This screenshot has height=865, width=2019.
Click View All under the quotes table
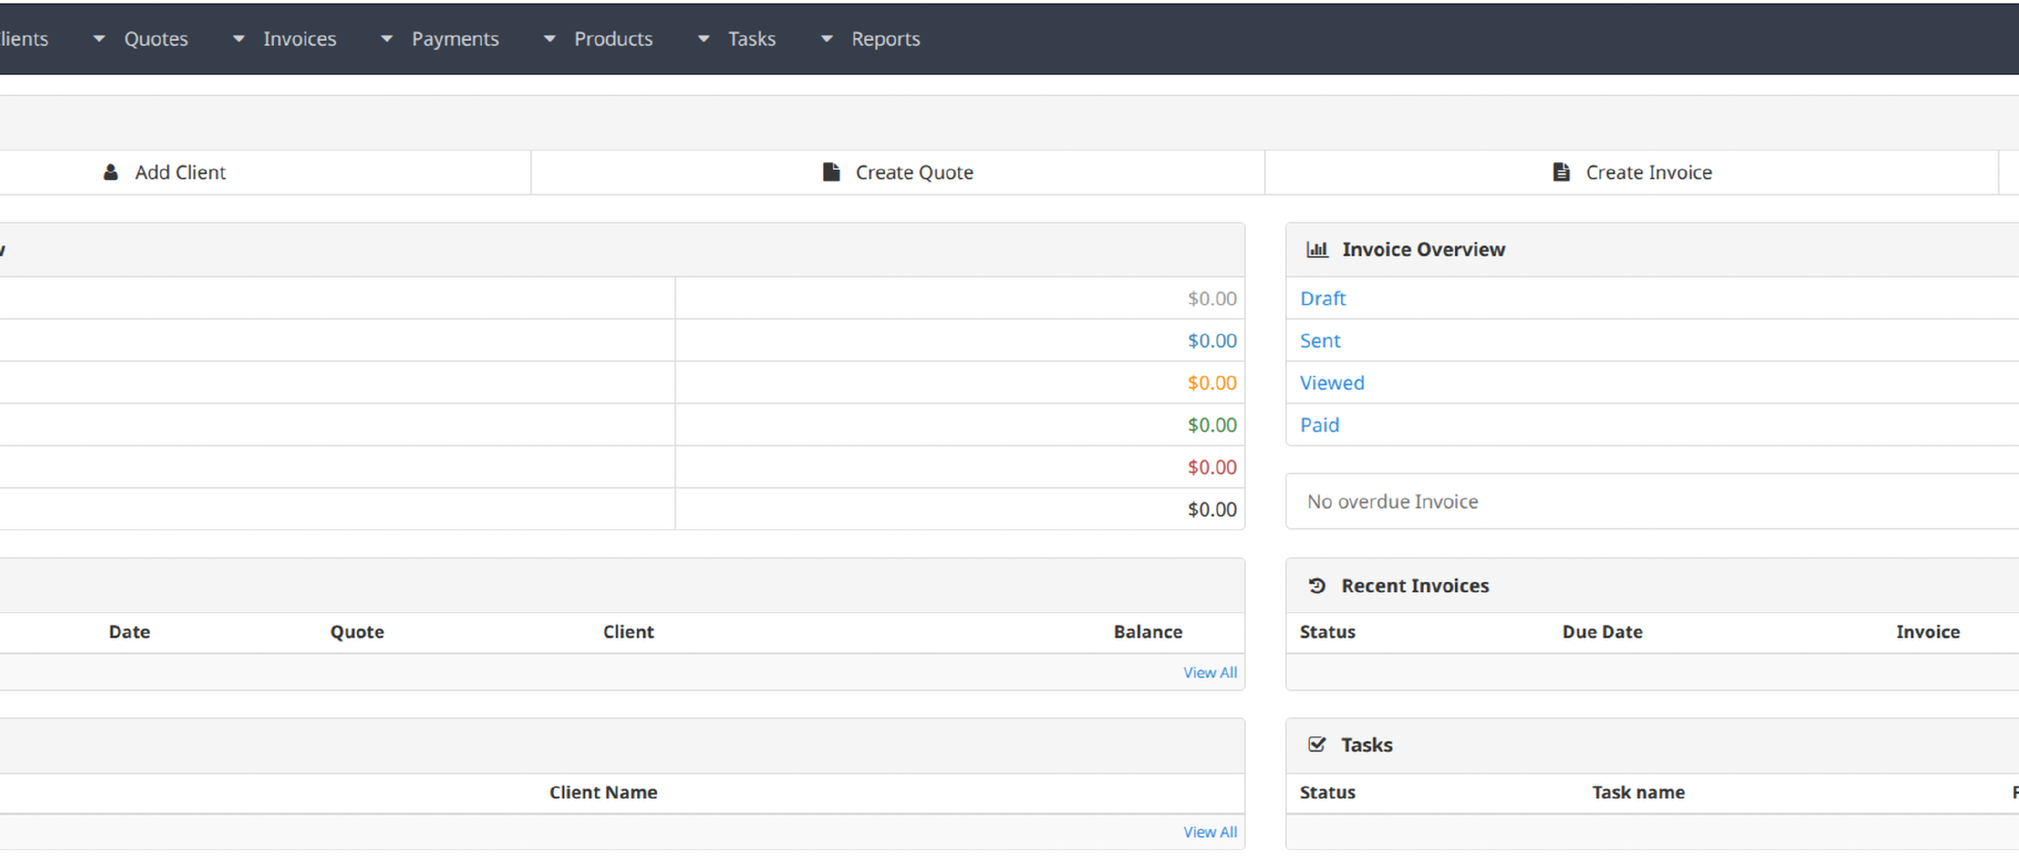(x=1209, y=673)
